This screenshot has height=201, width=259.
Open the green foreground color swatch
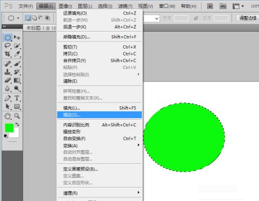(9, 128)
